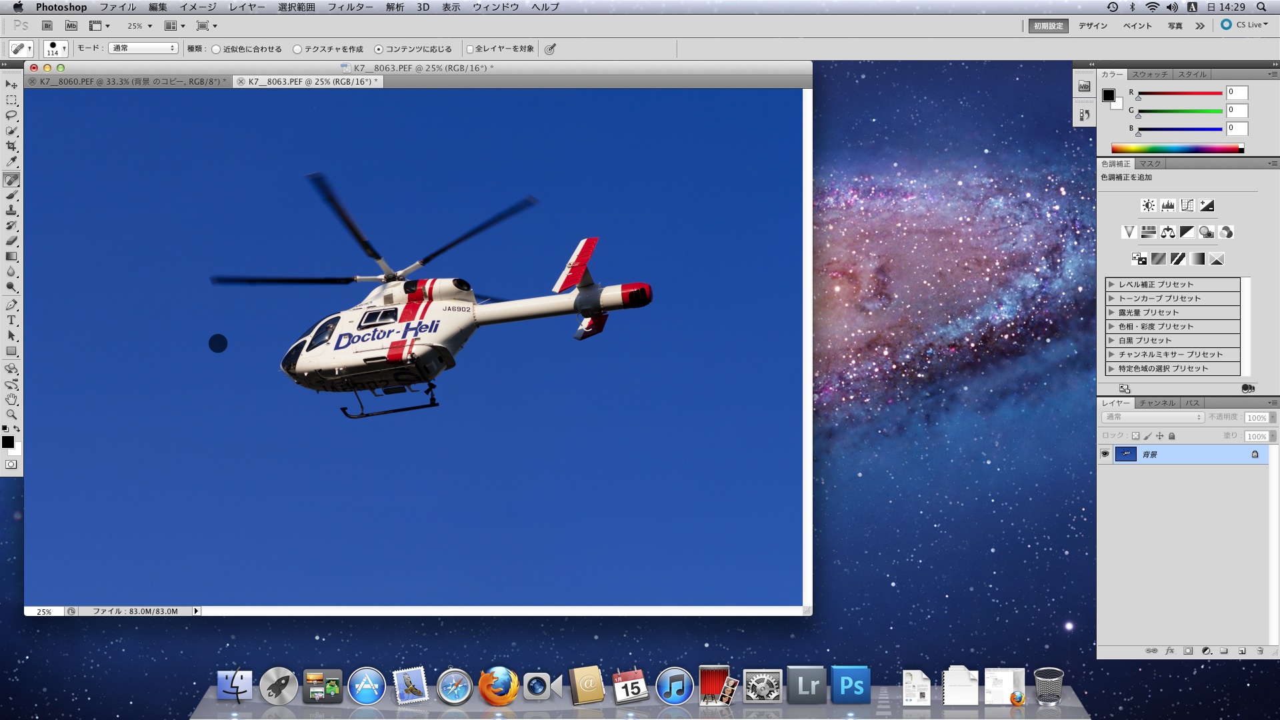Add a Brightness/Contrast adjustment
The height and width of the screenshot is (720, 1280).
pyautogui.click(x=1148, y=206)
